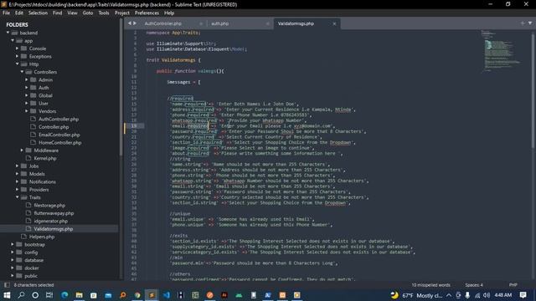Expand the database folder
536x301 pixels.
(13, 260)
